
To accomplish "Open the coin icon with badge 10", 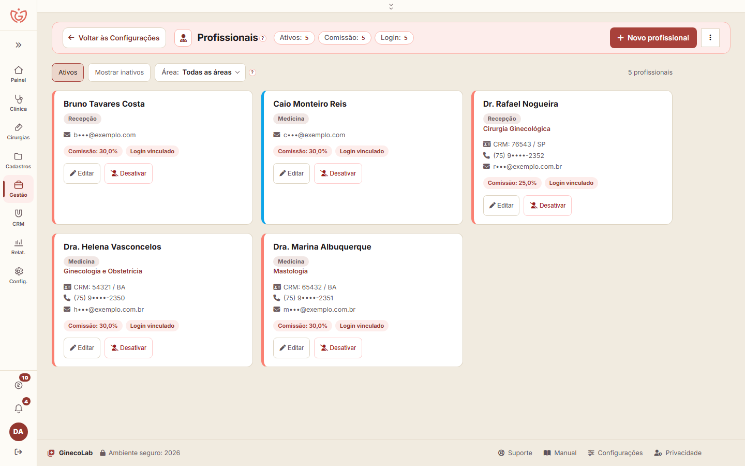I will (19, 385).
